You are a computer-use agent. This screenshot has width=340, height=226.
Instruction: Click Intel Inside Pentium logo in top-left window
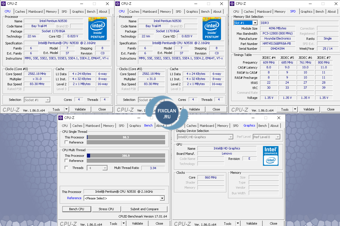tap(97, 29)
